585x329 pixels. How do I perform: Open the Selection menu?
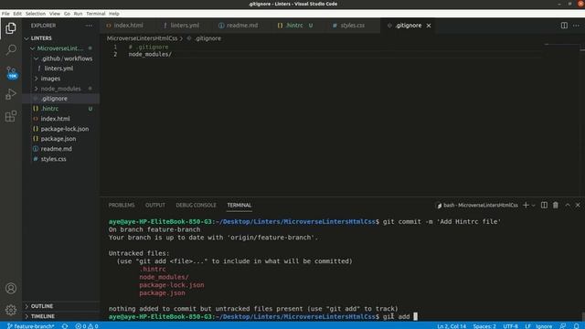(36, 14)
